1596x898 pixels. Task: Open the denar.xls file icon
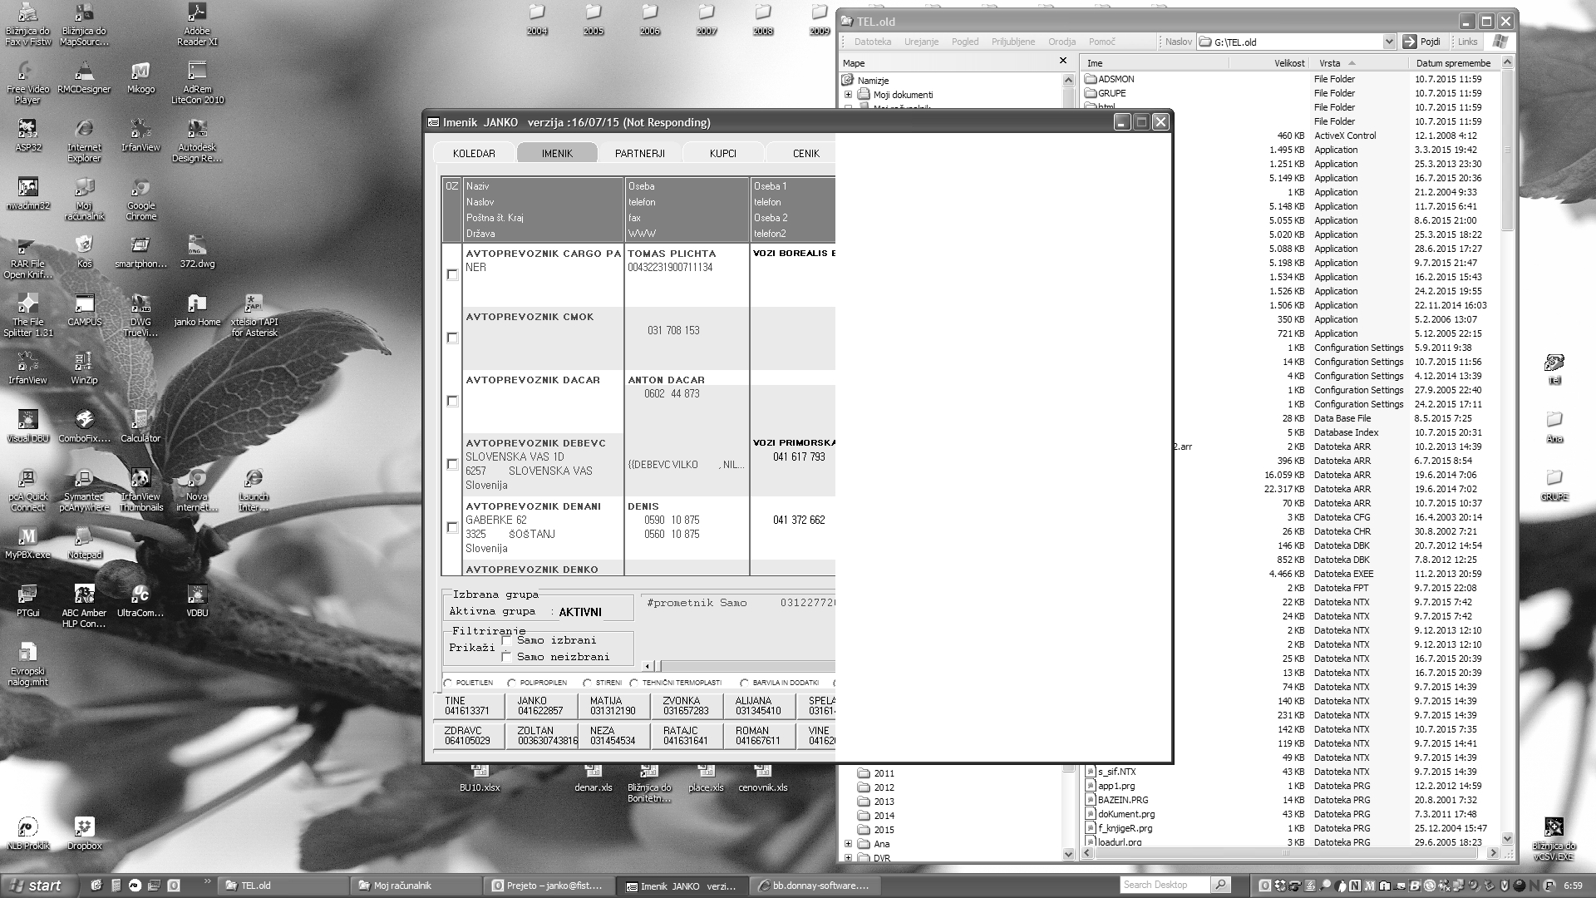(x=593, y=777)
